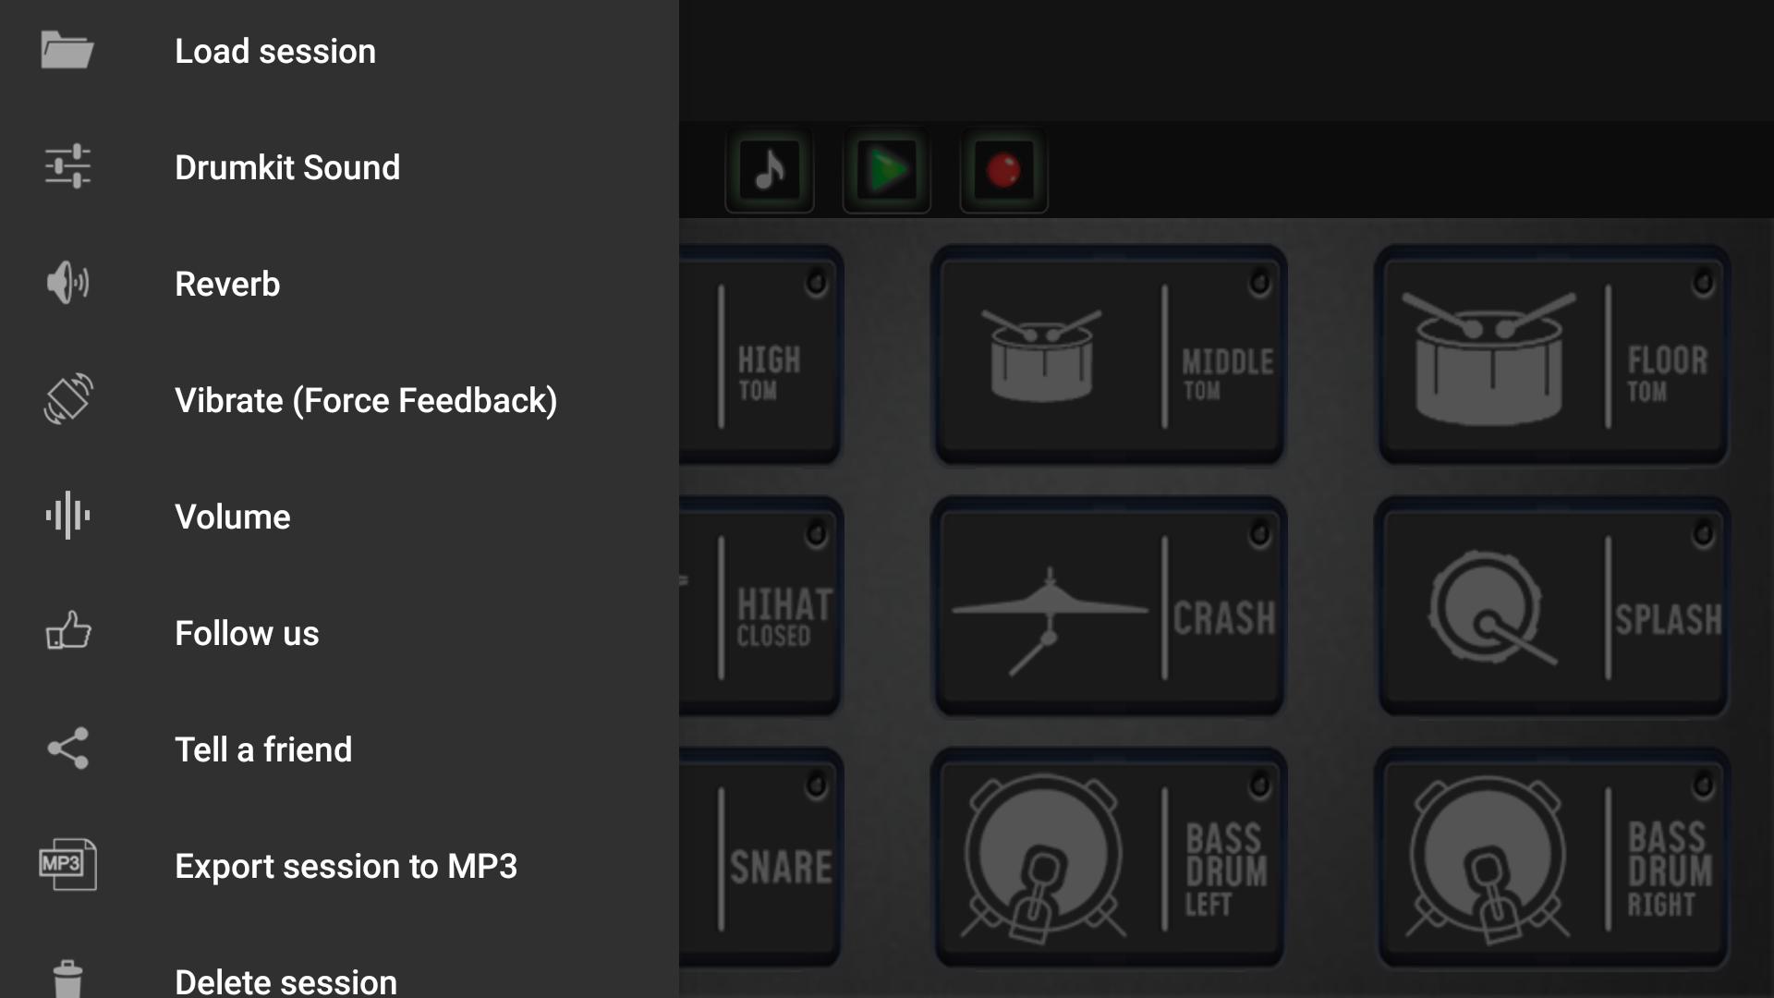Select Drumkit Sound from menu
The width and height of the screenshot is (1774, 998).
286,165
